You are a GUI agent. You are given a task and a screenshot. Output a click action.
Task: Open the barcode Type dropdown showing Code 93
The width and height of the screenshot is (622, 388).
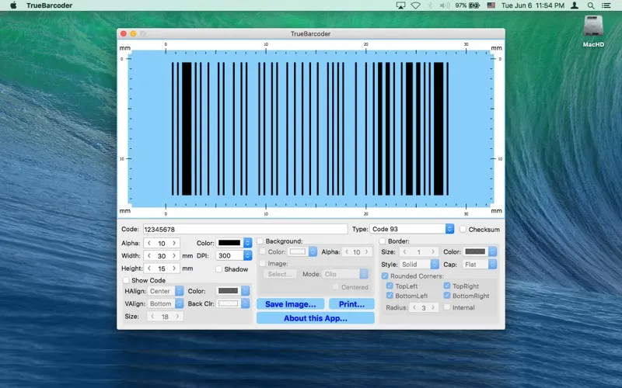coord(412,229)
